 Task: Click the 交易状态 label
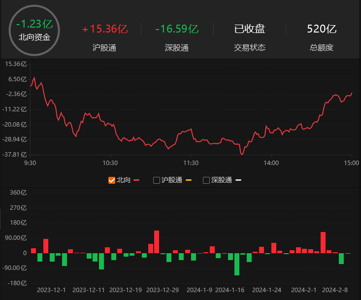pos(250,48)
